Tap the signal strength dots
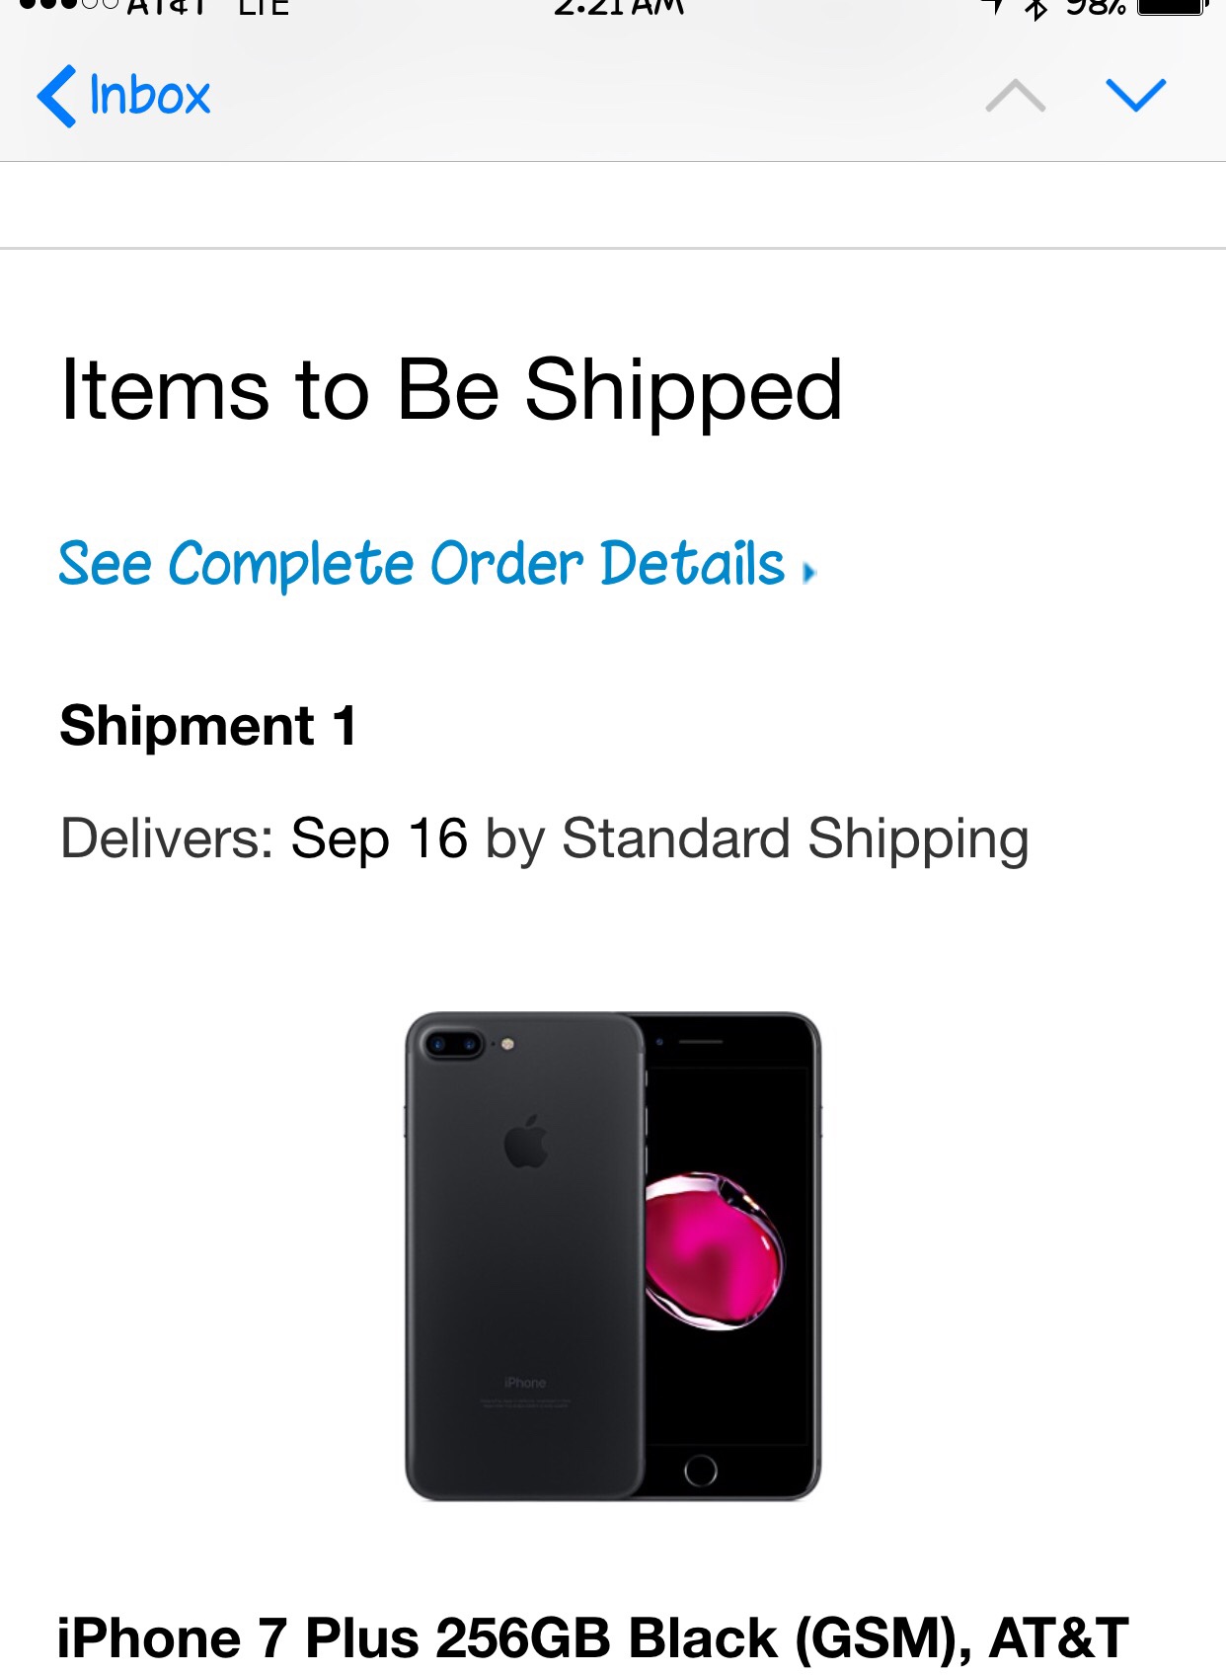 [67, 6]
